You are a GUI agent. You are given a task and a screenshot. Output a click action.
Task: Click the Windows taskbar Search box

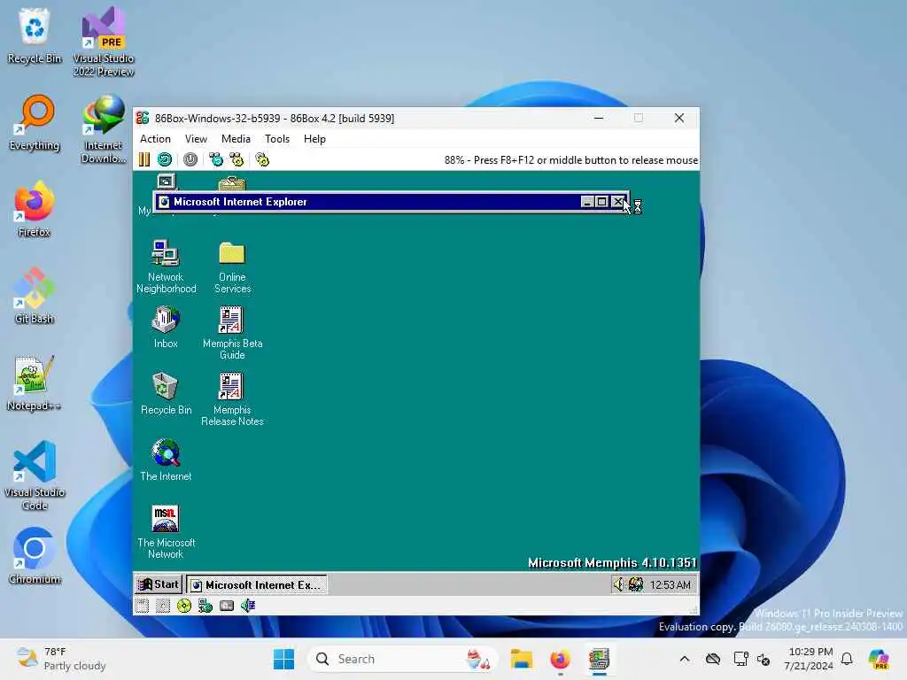coord(403,659)
